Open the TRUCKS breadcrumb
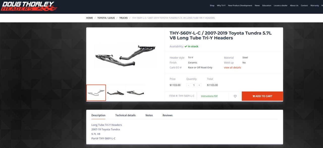This screenshot has height=148, width=323. tap(123, 18)
